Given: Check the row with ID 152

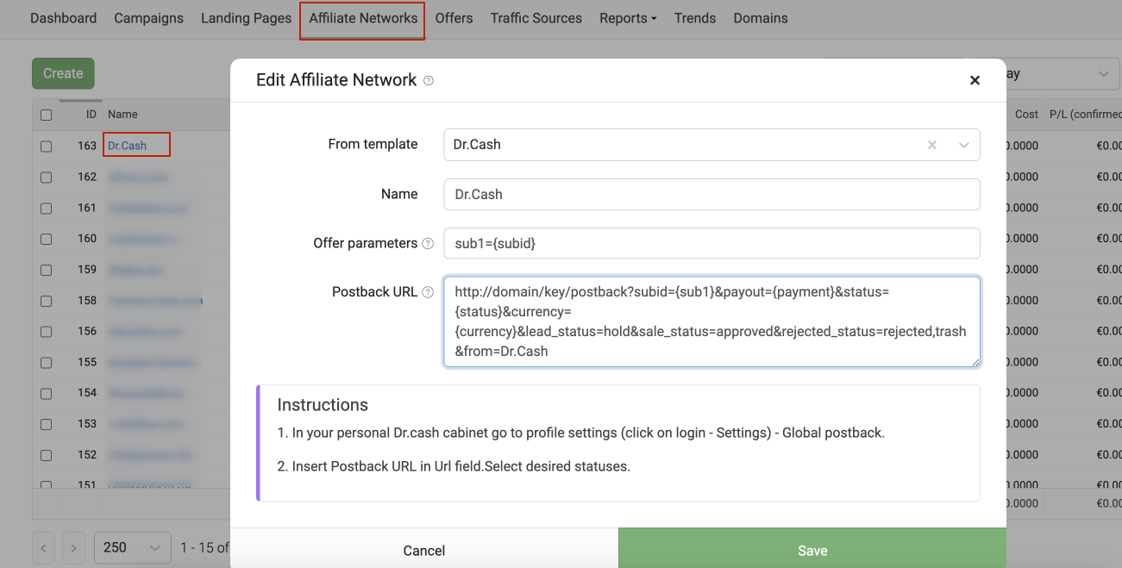Looking at the screenshot, I should click(x=46, y=456).
